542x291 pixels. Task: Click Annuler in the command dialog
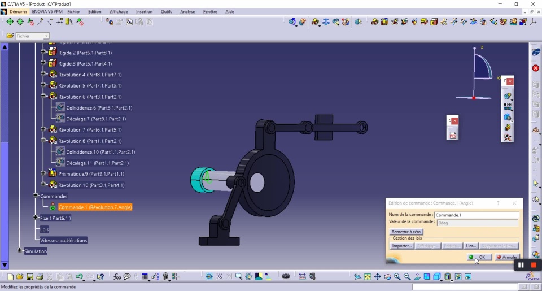(507, 257)
